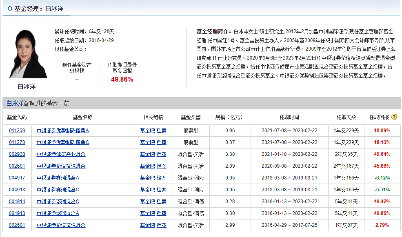Open 基金吧 for 中银证券聚瑞混合A
The image size is (402, 237).
point(147,213)
